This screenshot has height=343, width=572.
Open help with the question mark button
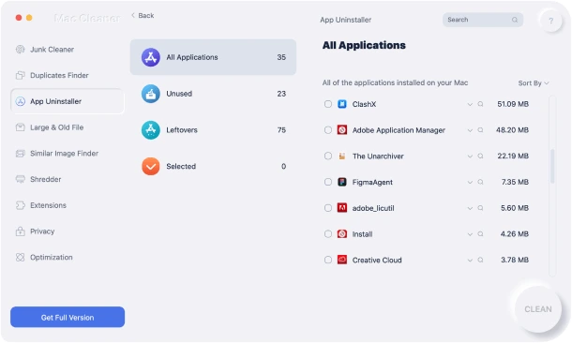[550, 21]
